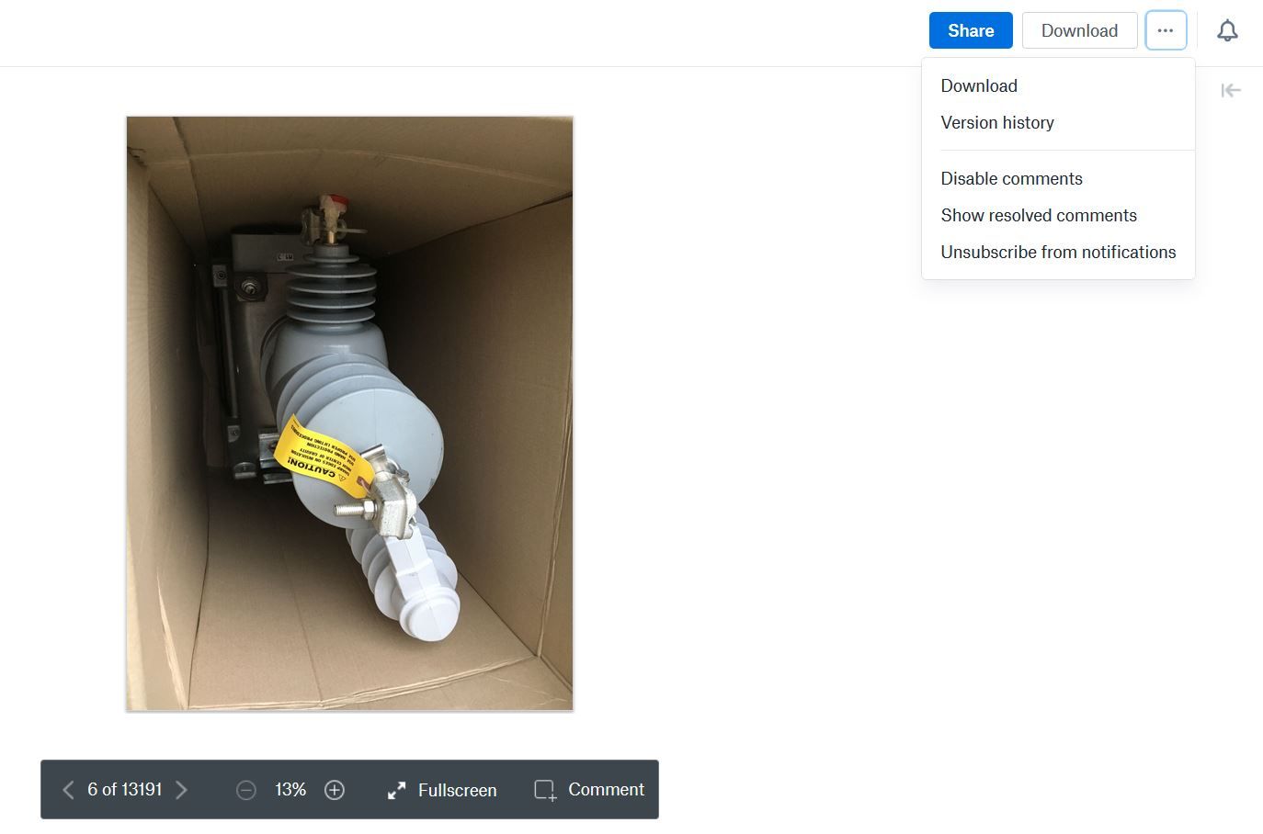Click Unsubscribe from notifications
The width and height of the screenshot is (1263, 834).
[1058, 252]
